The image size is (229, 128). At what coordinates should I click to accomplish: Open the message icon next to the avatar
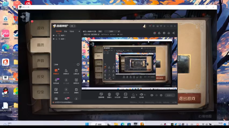150,26
